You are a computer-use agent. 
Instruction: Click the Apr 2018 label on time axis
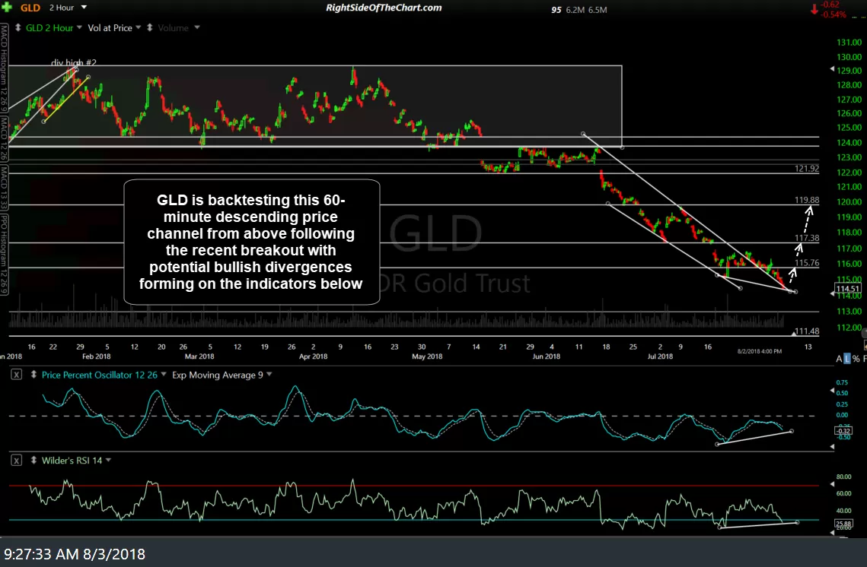[x=313, y=356]
